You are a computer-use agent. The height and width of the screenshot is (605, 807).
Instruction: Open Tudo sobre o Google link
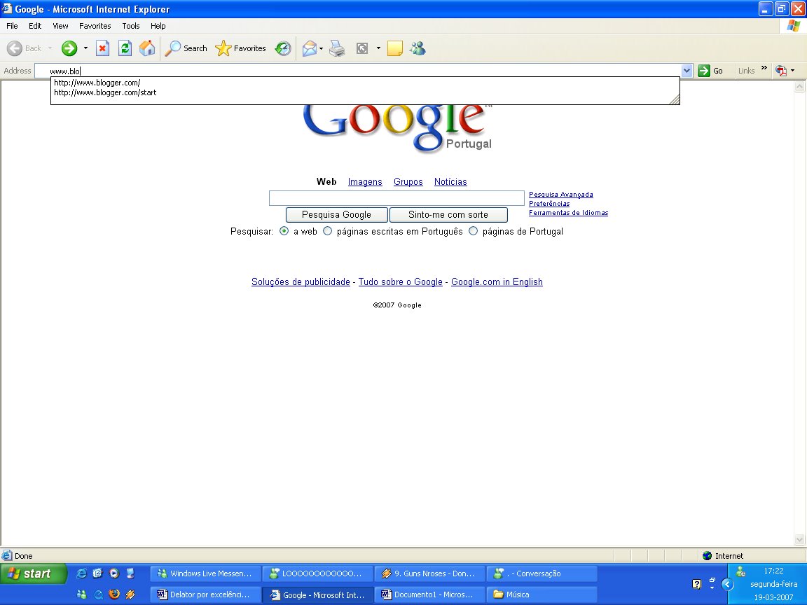[401, 282]
